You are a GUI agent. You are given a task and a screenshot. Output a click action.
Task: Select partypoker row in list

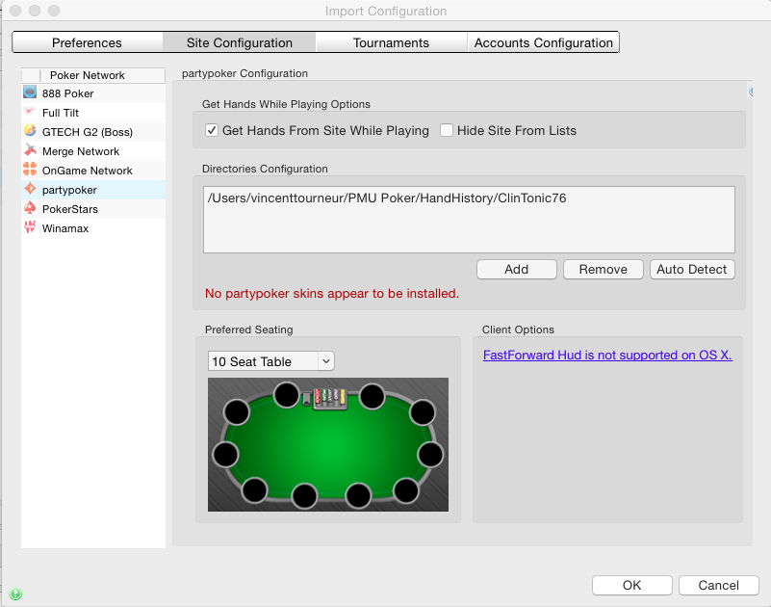tap(93, 190)
